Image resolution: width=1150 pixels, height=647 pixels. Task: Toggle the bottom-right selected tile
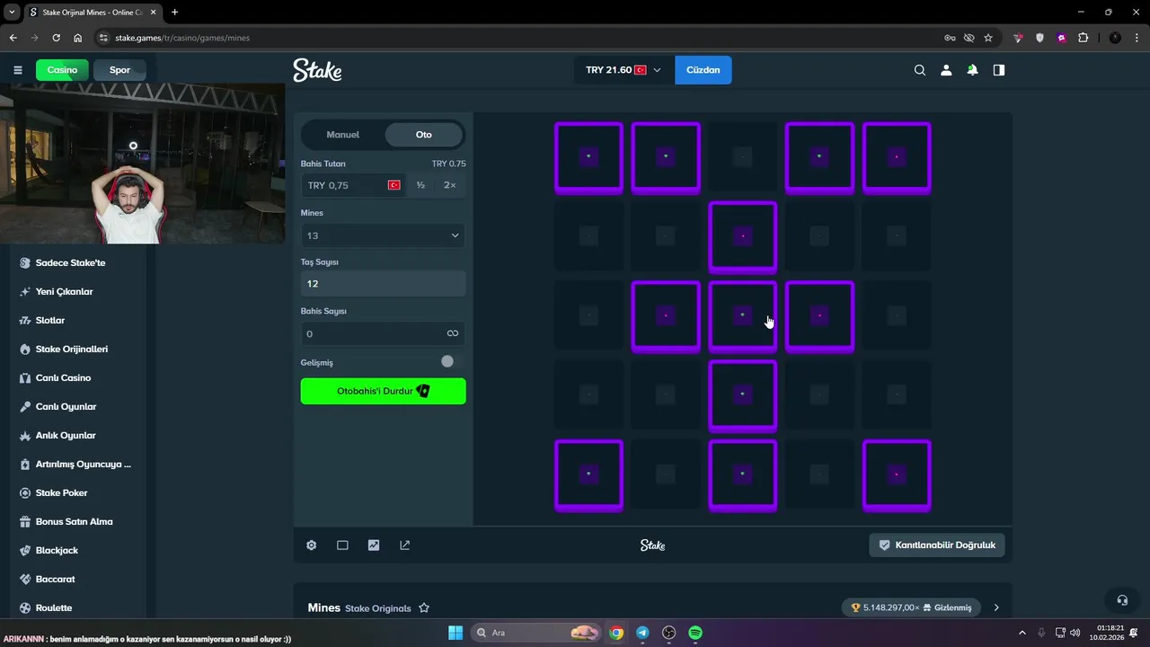897,474
